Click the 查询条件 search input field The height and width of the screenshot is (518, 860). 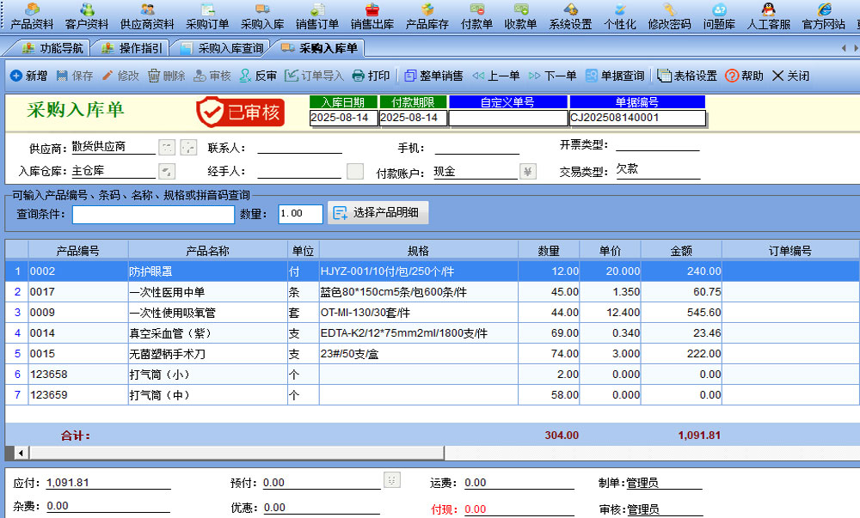[153, 214]
